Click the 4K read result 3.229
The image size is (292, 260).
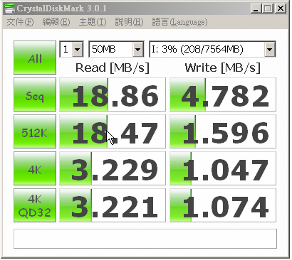[113, 168]
